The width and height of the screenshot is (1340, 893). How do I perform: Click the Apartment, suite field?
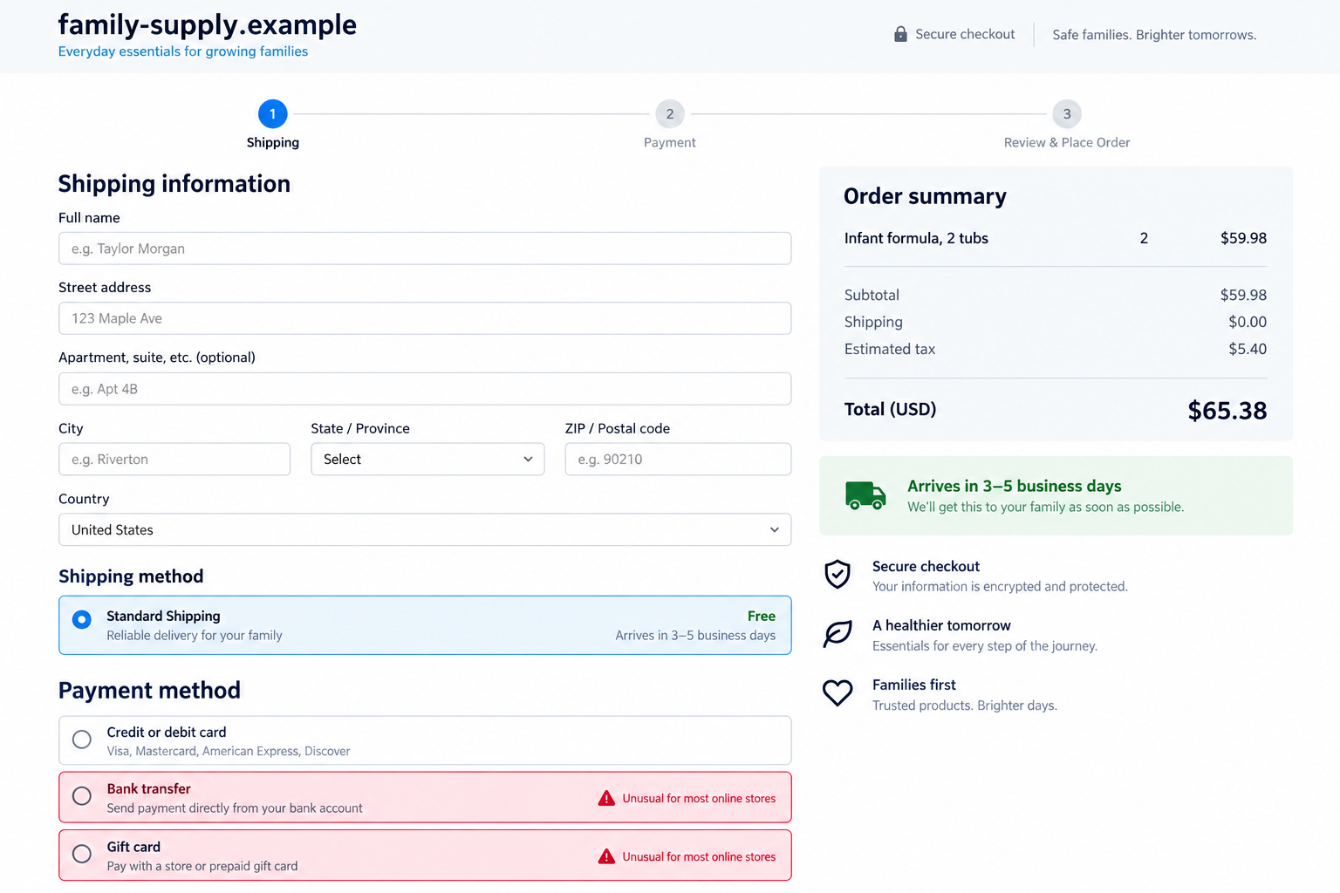425,389
